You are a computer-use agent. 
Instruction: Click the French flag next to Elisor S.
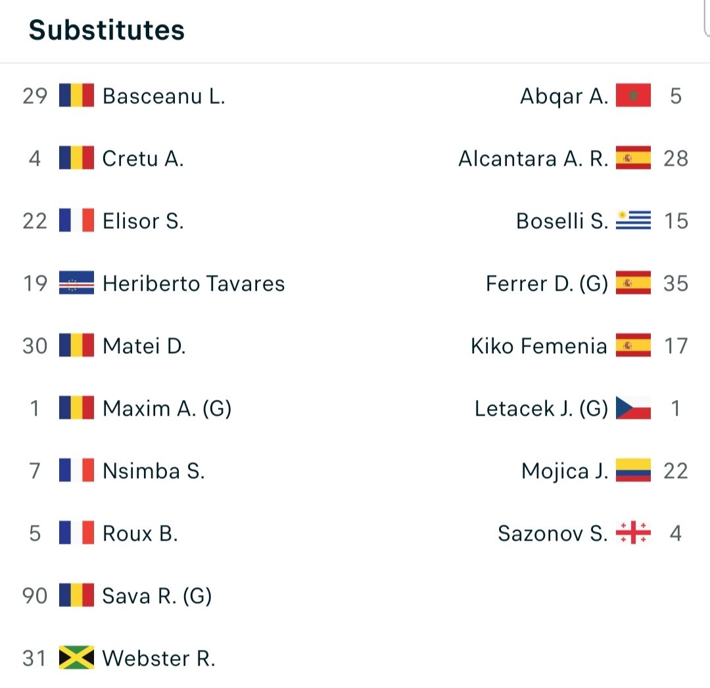[76, 220]
